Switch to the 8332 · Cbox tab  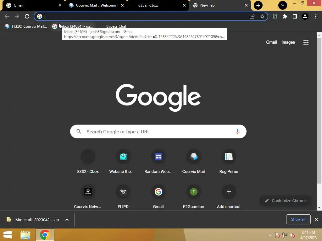tap(158, 5)
